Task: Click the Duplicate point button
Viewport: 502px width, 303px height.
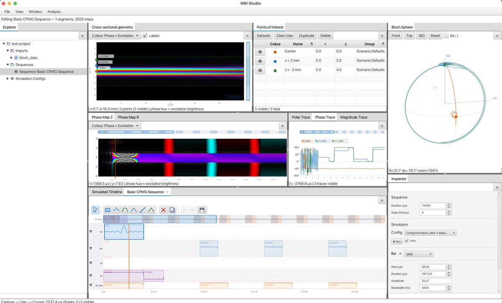Action: [x=307, y=36]
